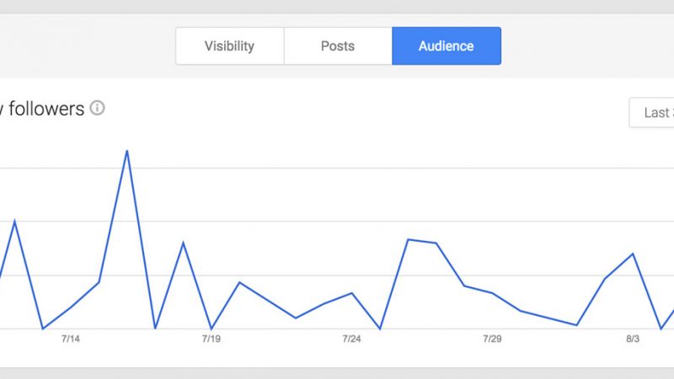Click the highest peak on the followers chart

click(x=127, y=151)
